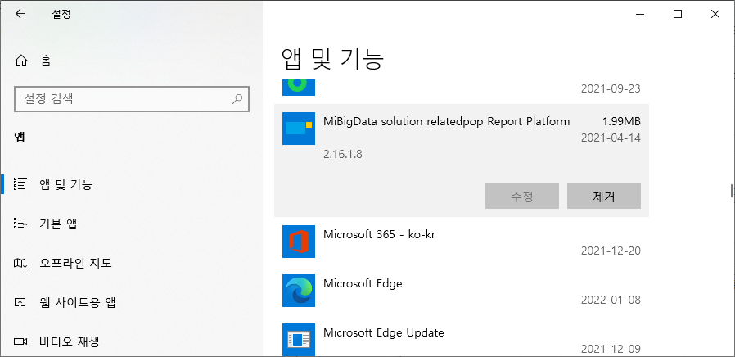Image resolution: width=735 pixels, height=357 pixels.
Task: Select the 앱 및 기능 list icon
Action: pos(20,184)
